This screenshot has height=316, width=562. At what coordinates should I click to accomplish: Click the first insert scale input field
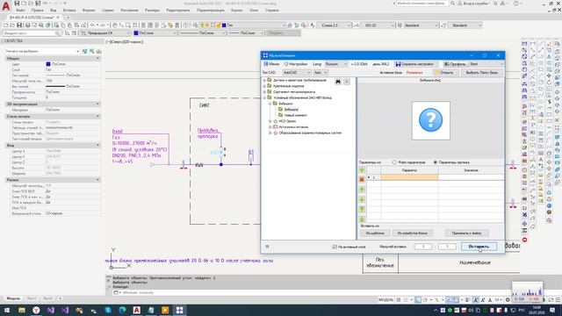423,247
